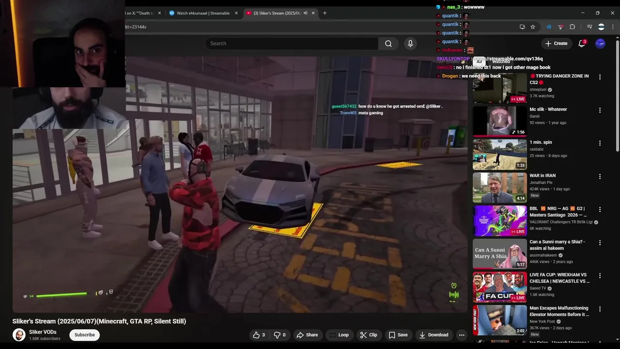Click the Loop button
This screenshot has height=349, width=620.
pyautogui.click(x=338, y=335)
